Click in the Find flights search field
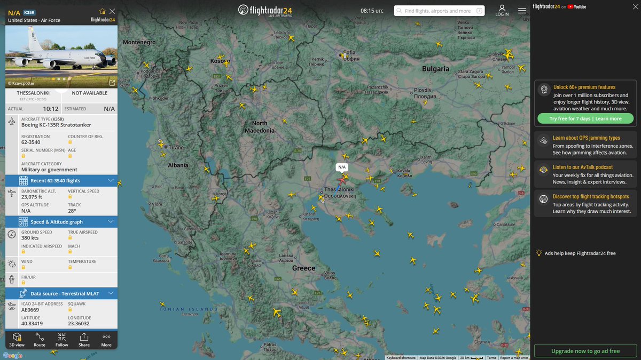This screenshot has width=641, height=360. 439,11
